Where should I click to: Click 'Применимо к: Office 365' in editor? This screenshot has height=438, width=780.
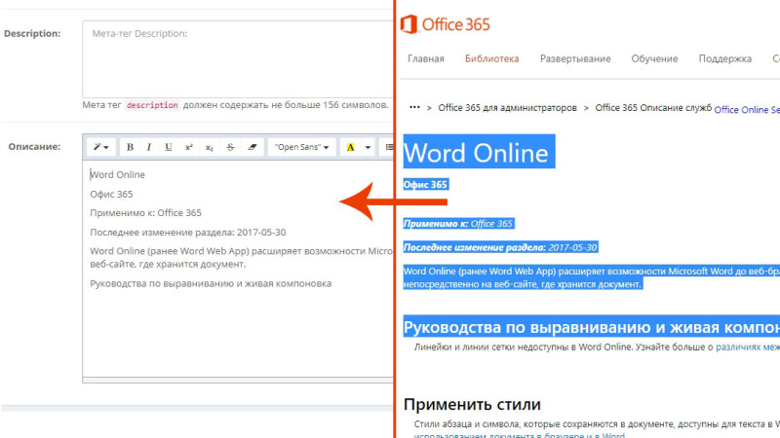145,213
